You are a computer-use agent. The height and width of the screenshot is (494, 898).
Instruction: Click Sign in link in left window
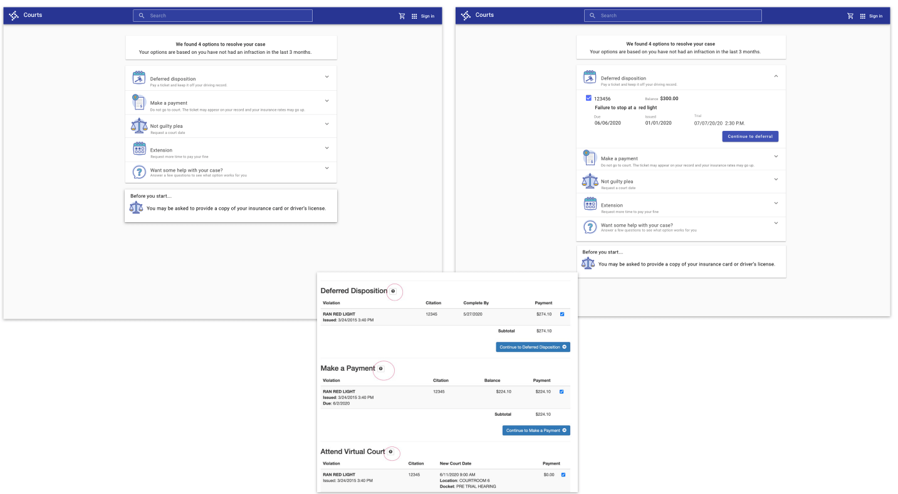(x=427, y=16)
